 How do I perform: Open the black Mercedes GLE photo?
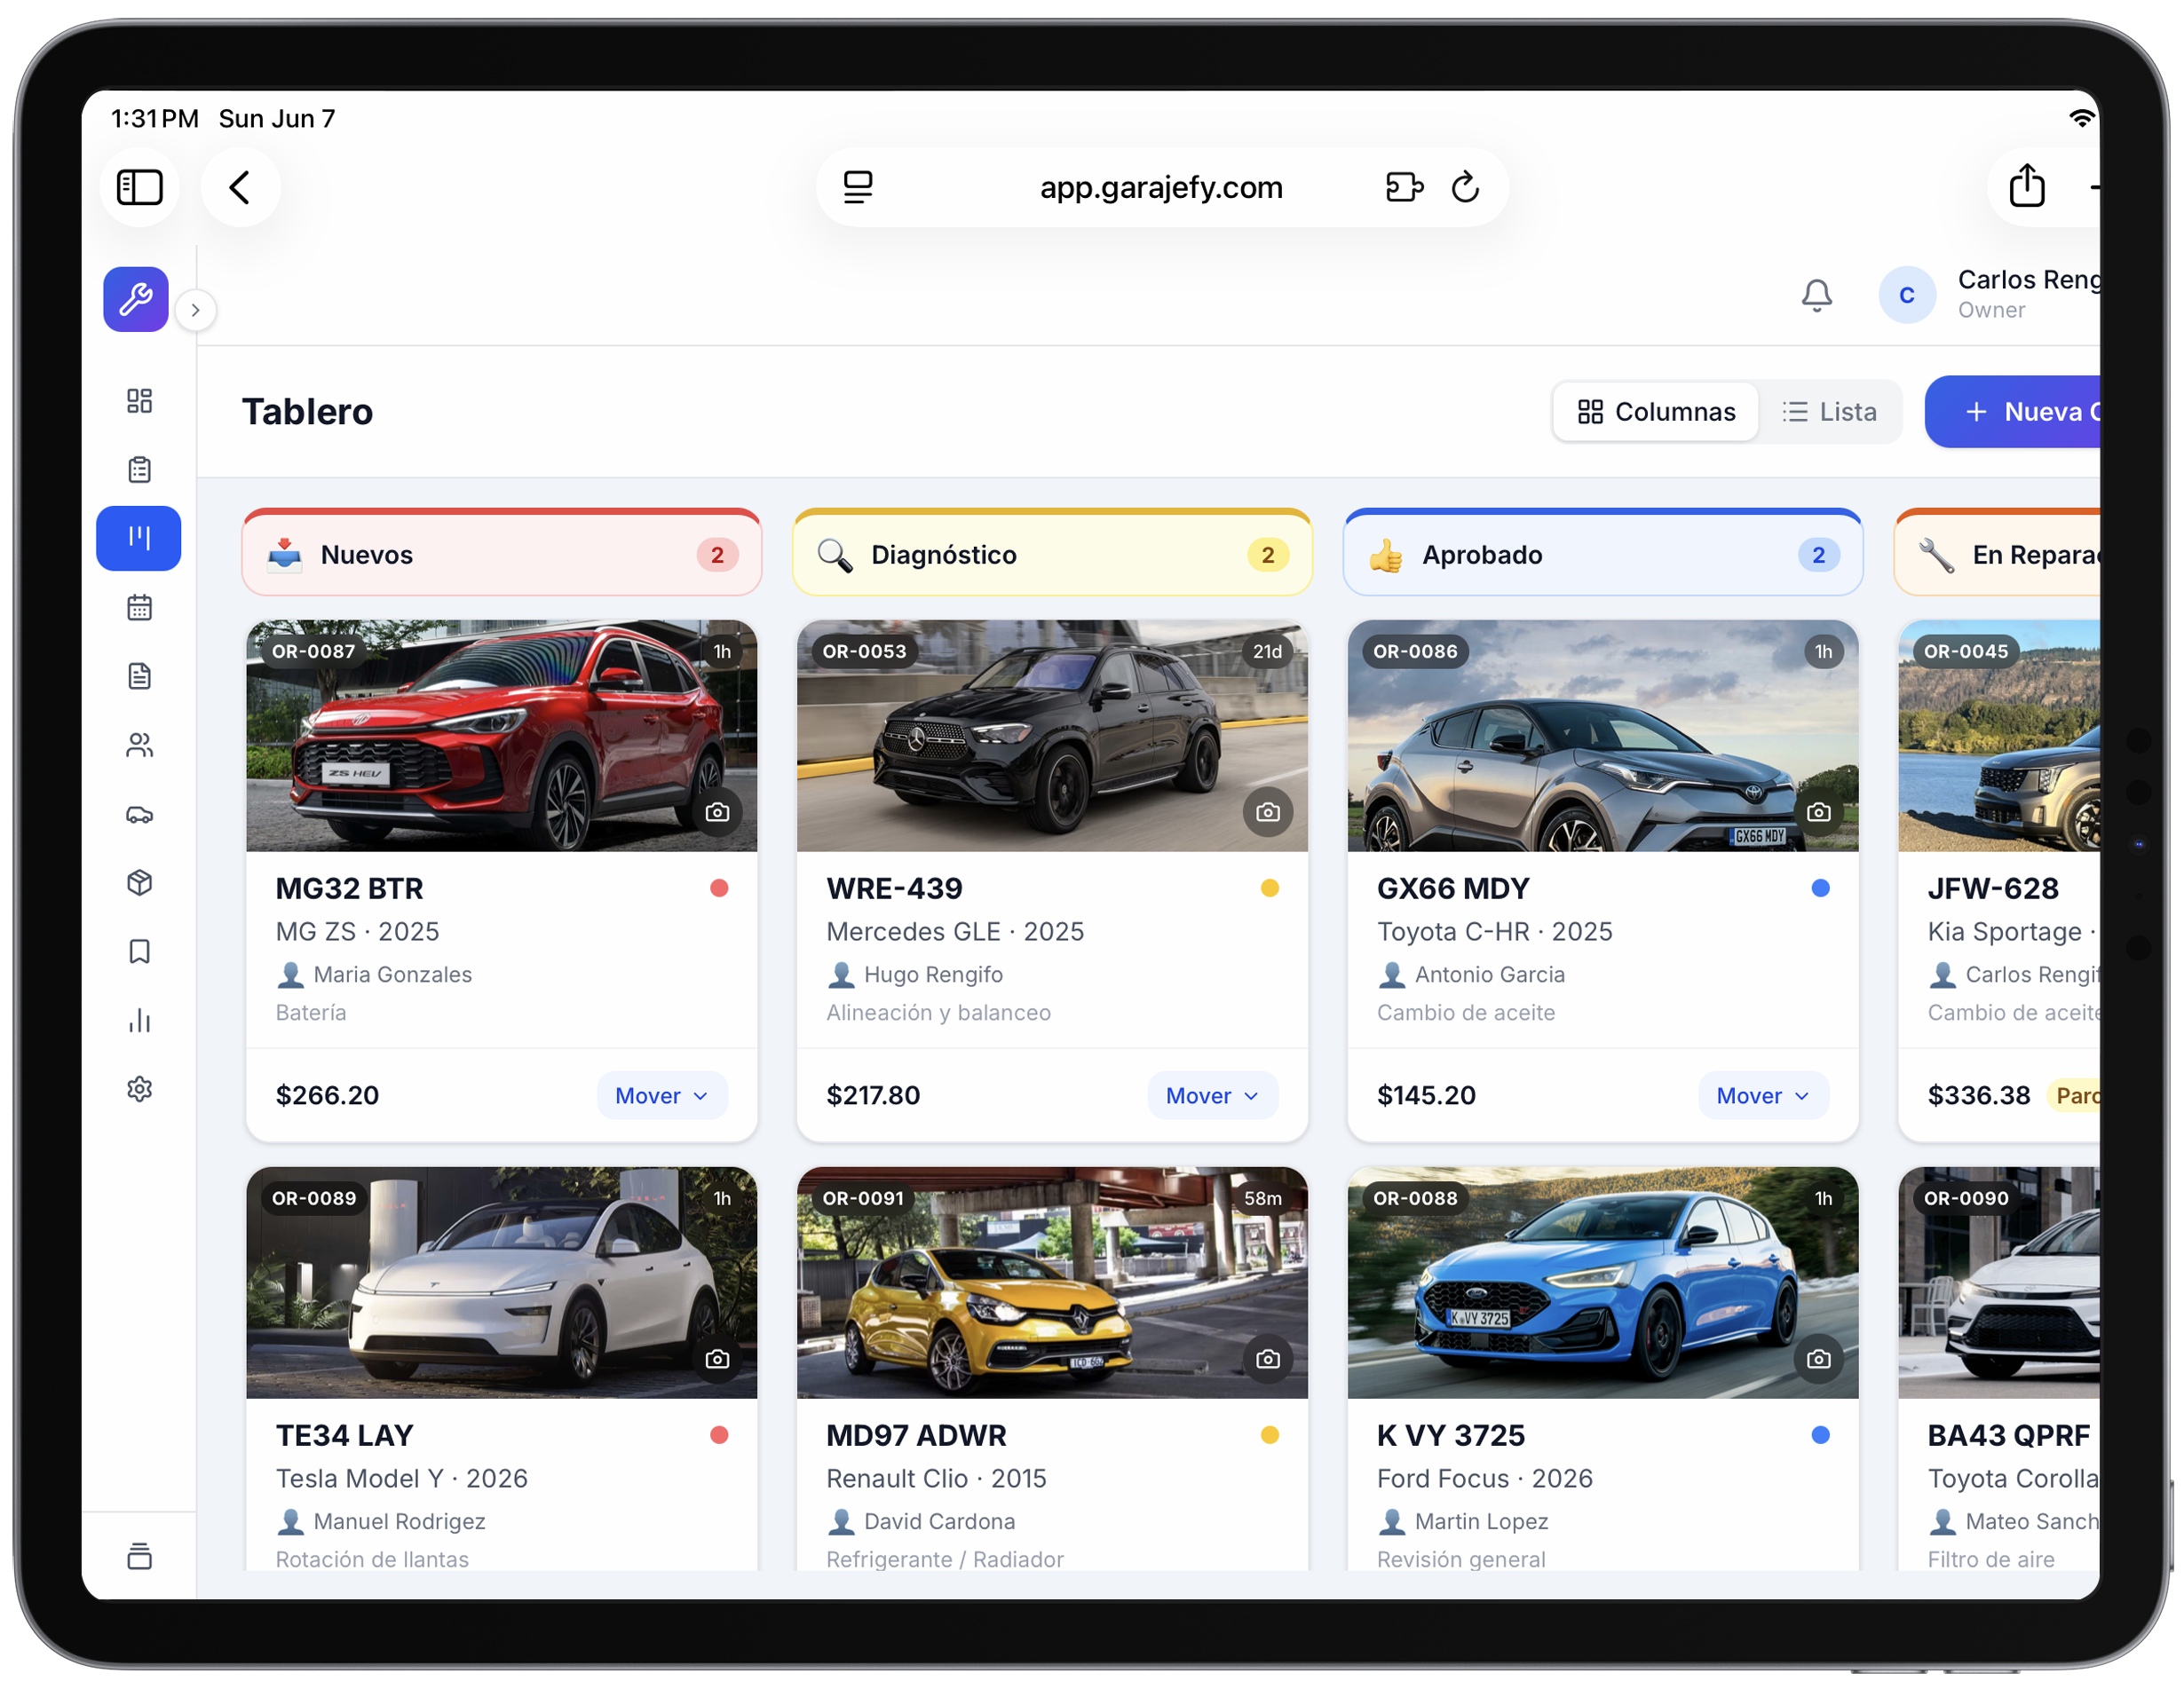coord(1052,736)
